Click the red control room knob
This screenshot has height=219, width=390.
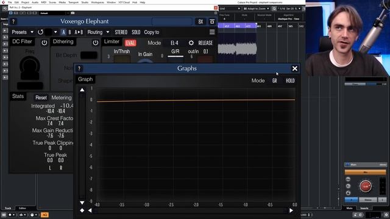point(366,186)
